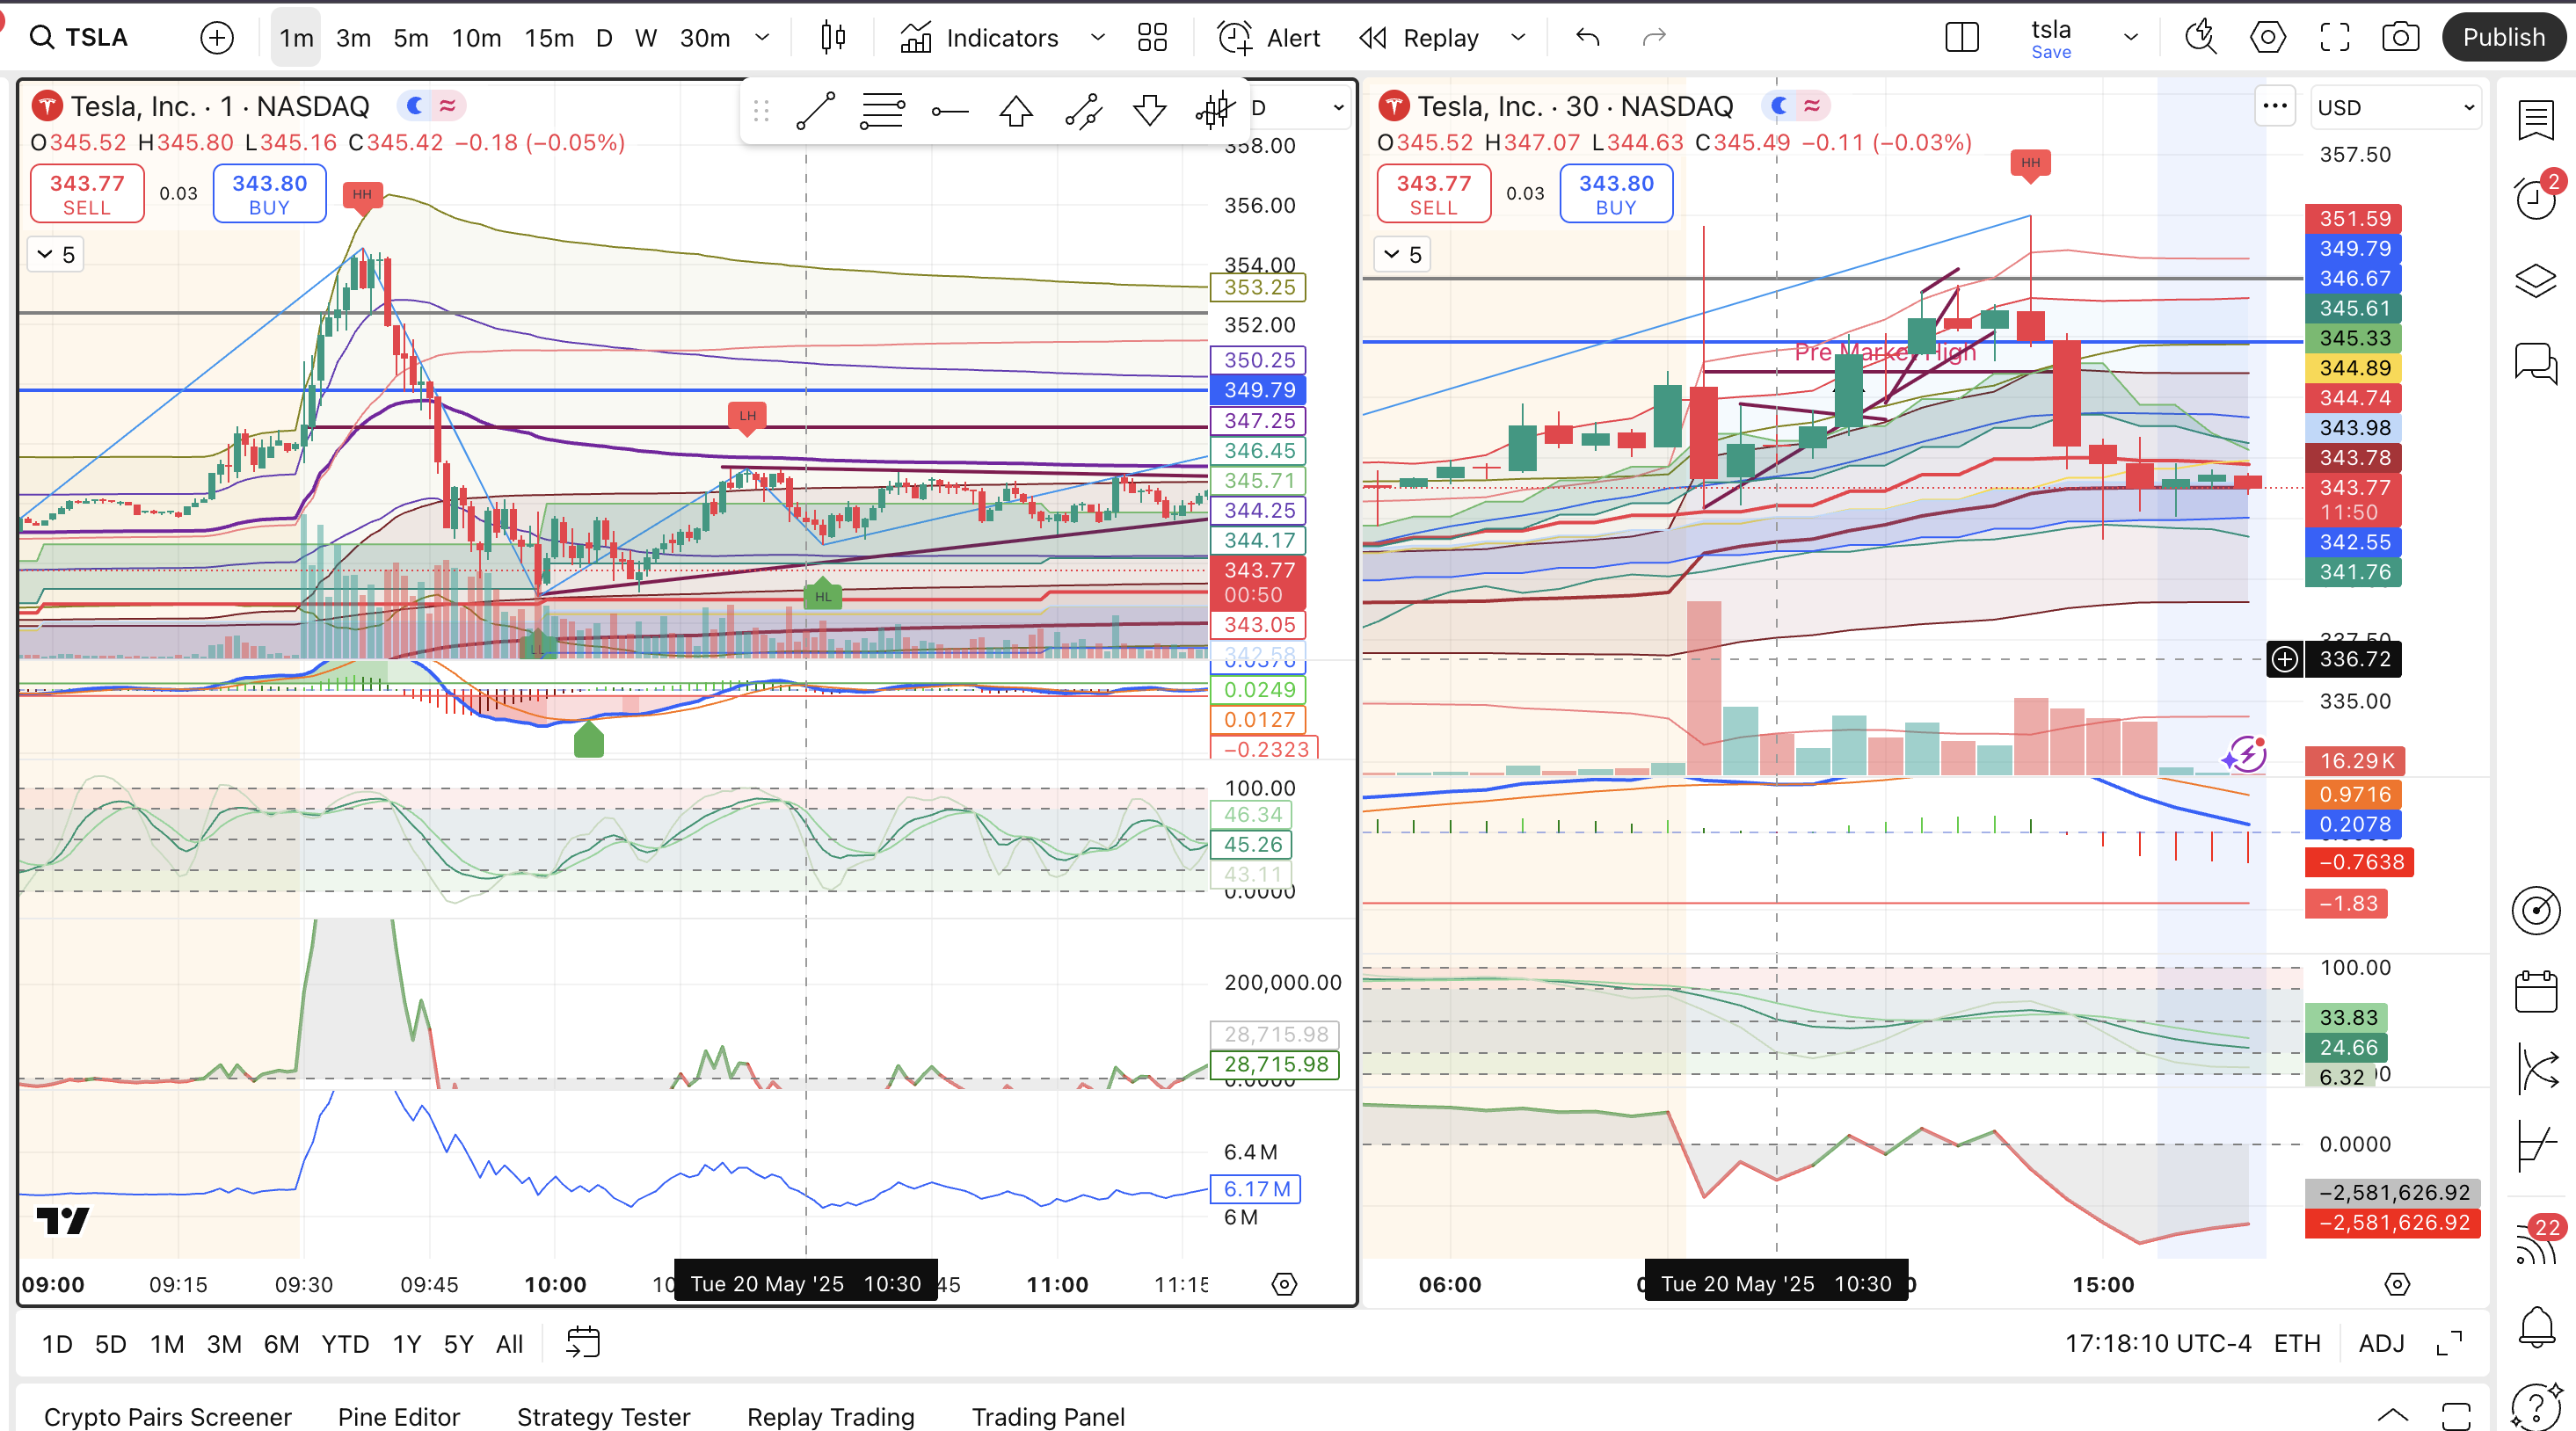Click the left chart 343.80 BUY button
This screenshot has height=1431, width=2576.
[x=269, y=194]
